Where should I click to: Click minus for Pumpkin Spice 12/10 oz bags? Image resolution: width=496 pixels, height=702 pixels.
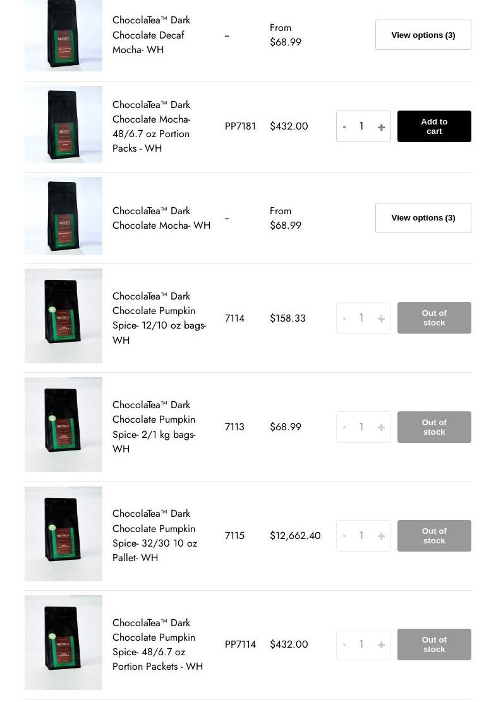tap(344, 318)
